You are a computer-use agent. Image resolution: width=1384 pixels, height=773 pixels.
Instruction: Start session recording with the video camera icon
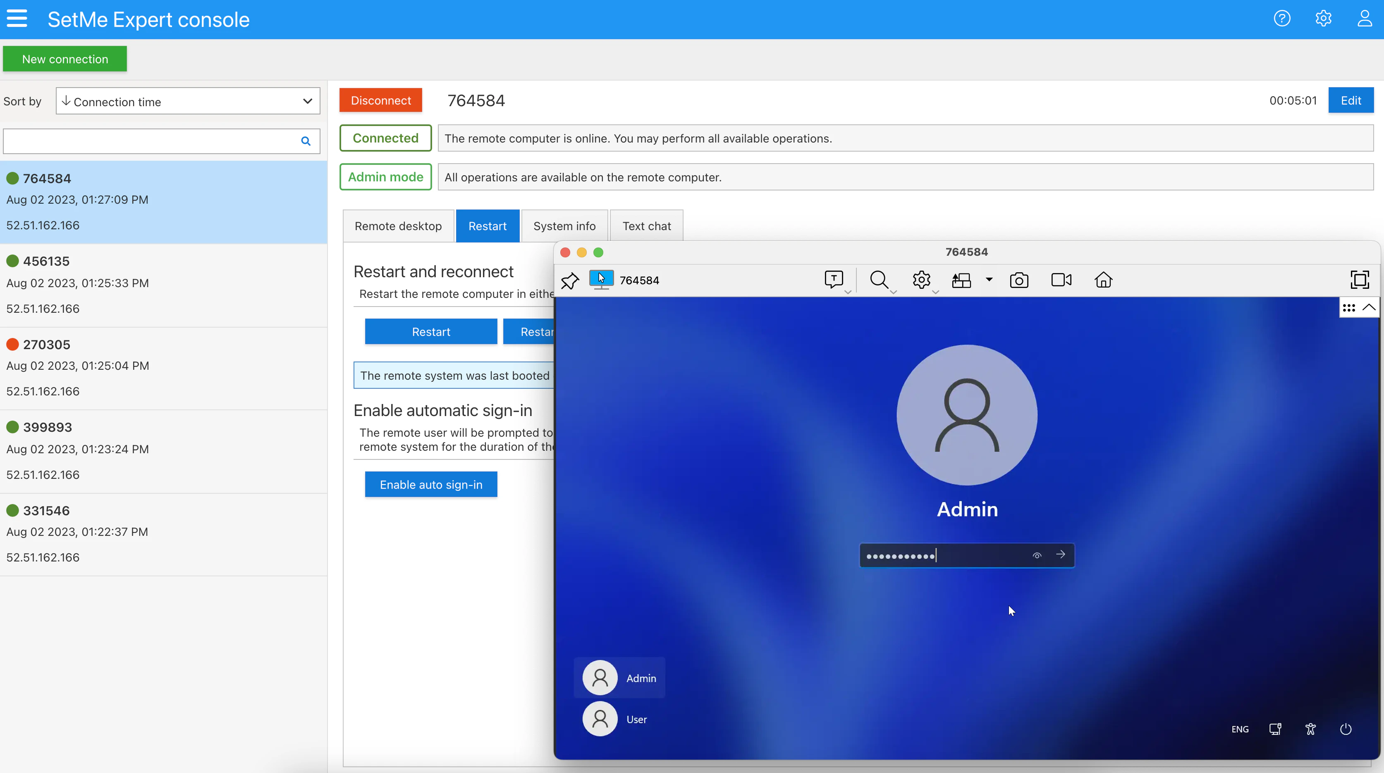click(1061, 280)
